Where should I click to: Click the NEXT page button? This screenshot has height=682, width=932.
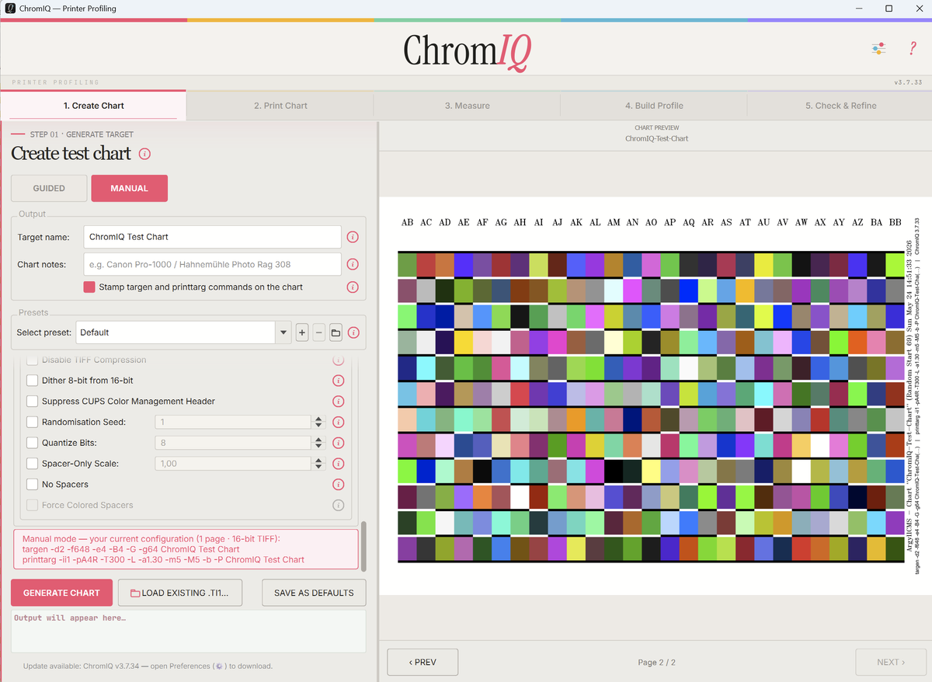point(891,663)
